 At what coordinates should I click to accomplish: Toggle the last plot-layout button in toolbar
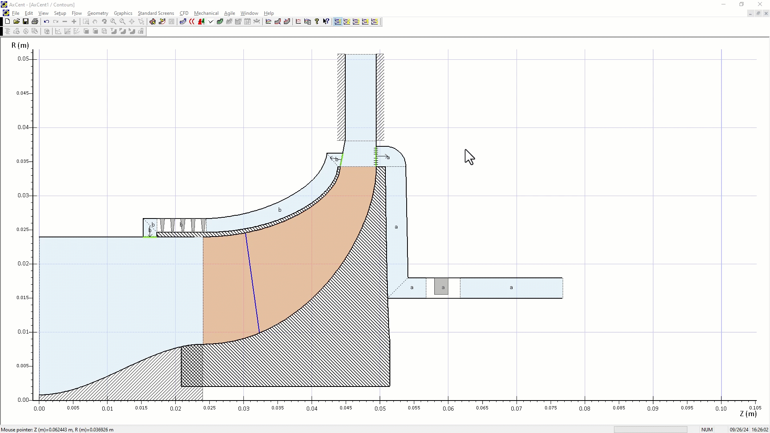tap(375, 22)
